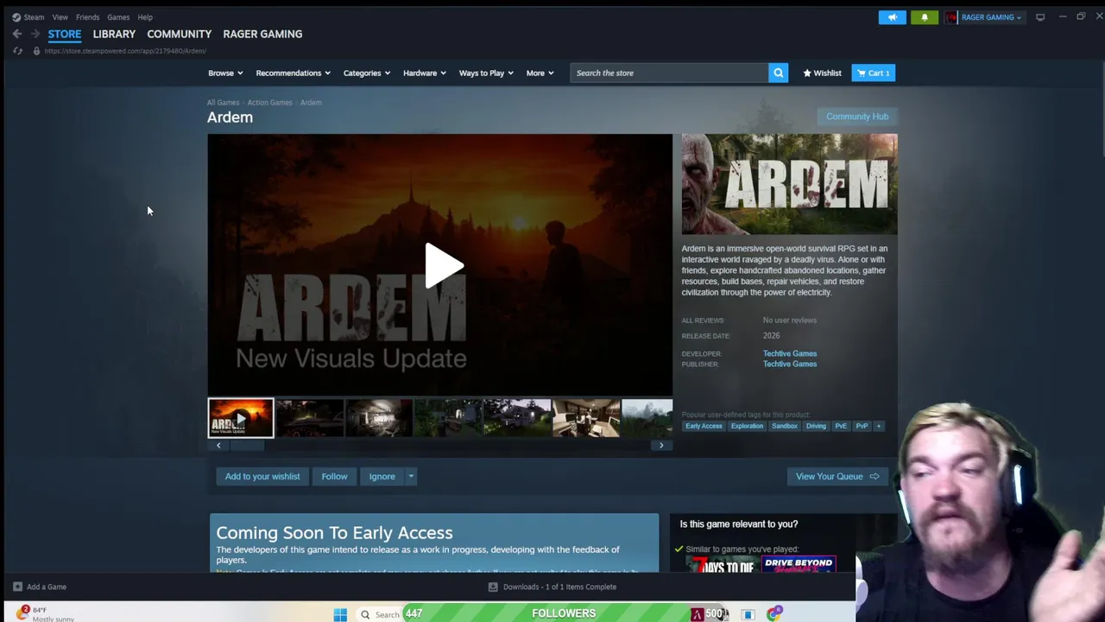This screenshot has height=622, width=1105.
Task: Select the third screenshot thumbnail
Action: coord(379,418)
